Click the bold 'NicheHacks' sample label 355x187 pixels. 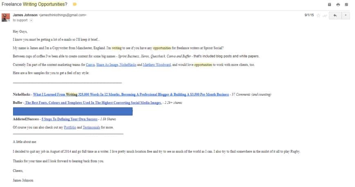click(22, 95)
